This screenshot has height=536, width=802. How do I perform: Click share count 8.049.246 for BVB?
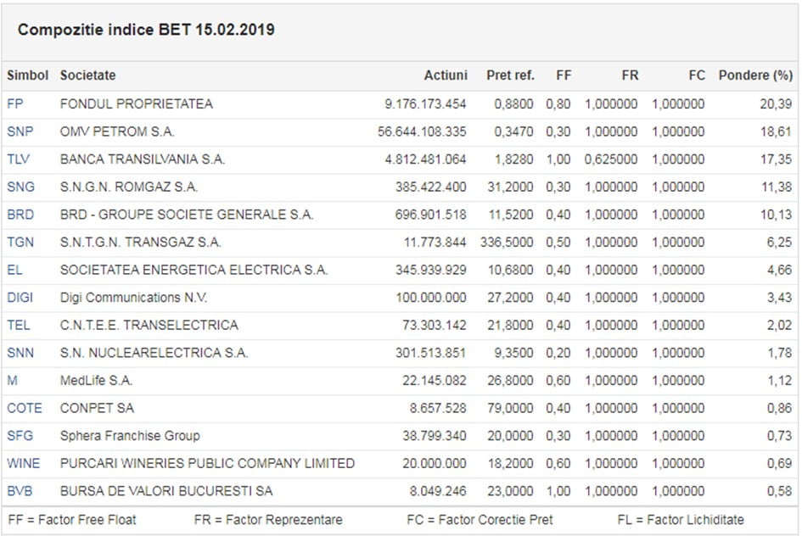(x=438, y=490)
